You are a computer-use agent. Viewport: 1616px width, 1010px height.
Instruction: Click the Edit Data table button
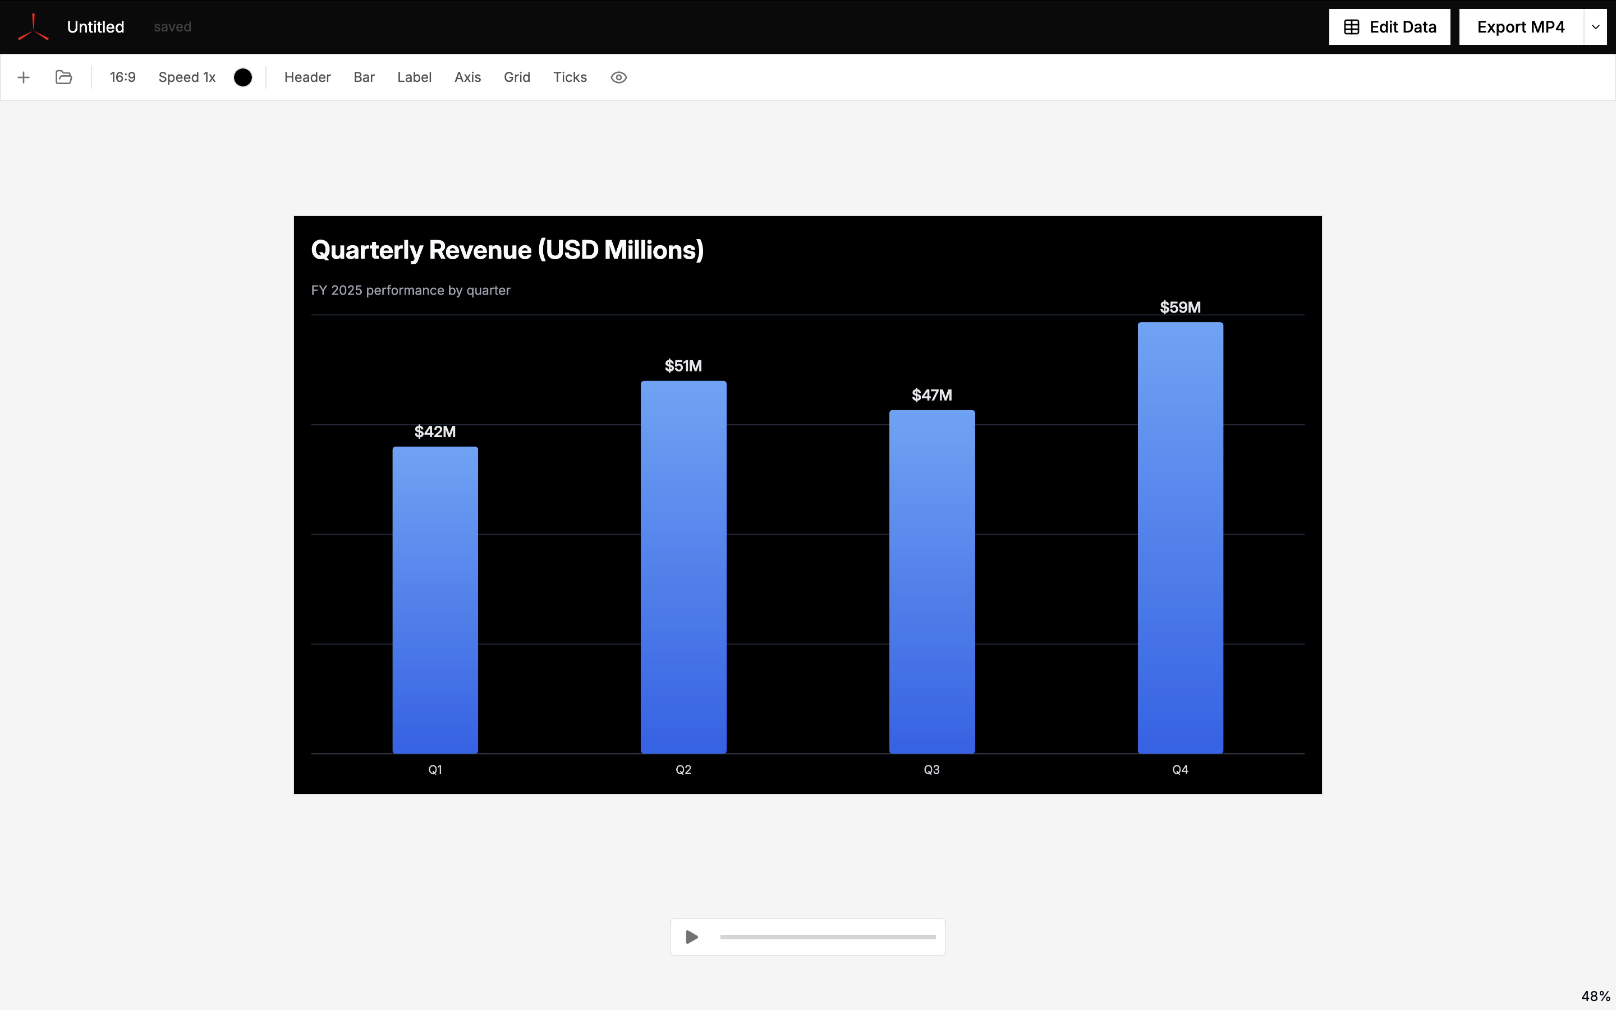(1389, 27)
